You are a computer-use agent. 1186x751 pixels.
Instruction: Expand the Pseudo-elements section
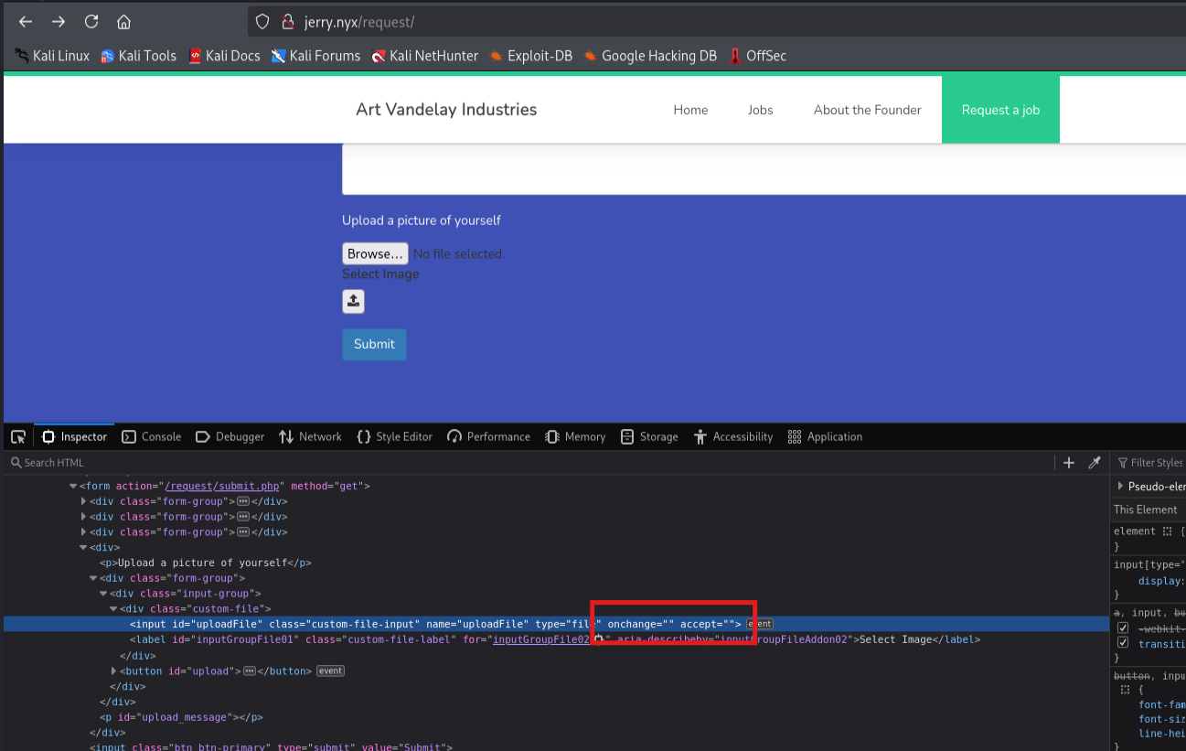tap(1121, 487)
